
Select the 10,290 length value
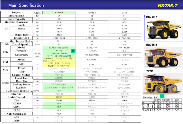[59, 25]
